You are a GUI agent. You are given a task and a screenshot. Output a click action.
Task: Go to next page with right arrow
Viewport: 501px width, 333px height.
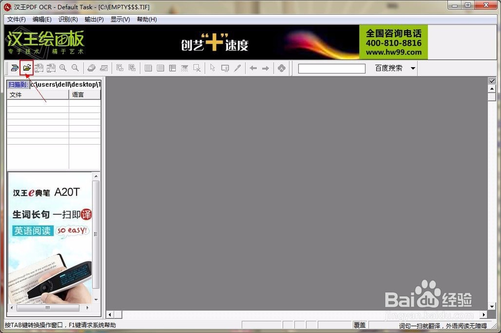pos(266,68)
